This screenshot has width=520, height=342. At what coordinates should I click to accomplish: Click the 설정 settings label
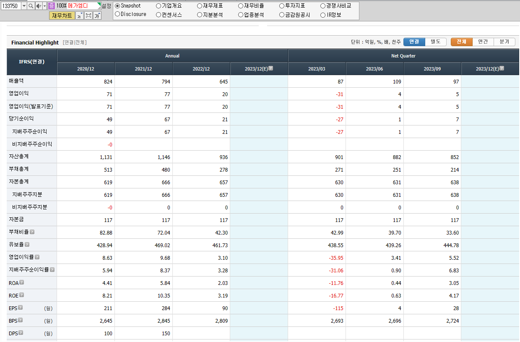coord(107,6)
